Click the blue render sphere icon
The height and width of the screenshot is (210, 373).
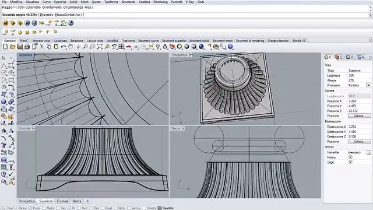tap(201, 47)
